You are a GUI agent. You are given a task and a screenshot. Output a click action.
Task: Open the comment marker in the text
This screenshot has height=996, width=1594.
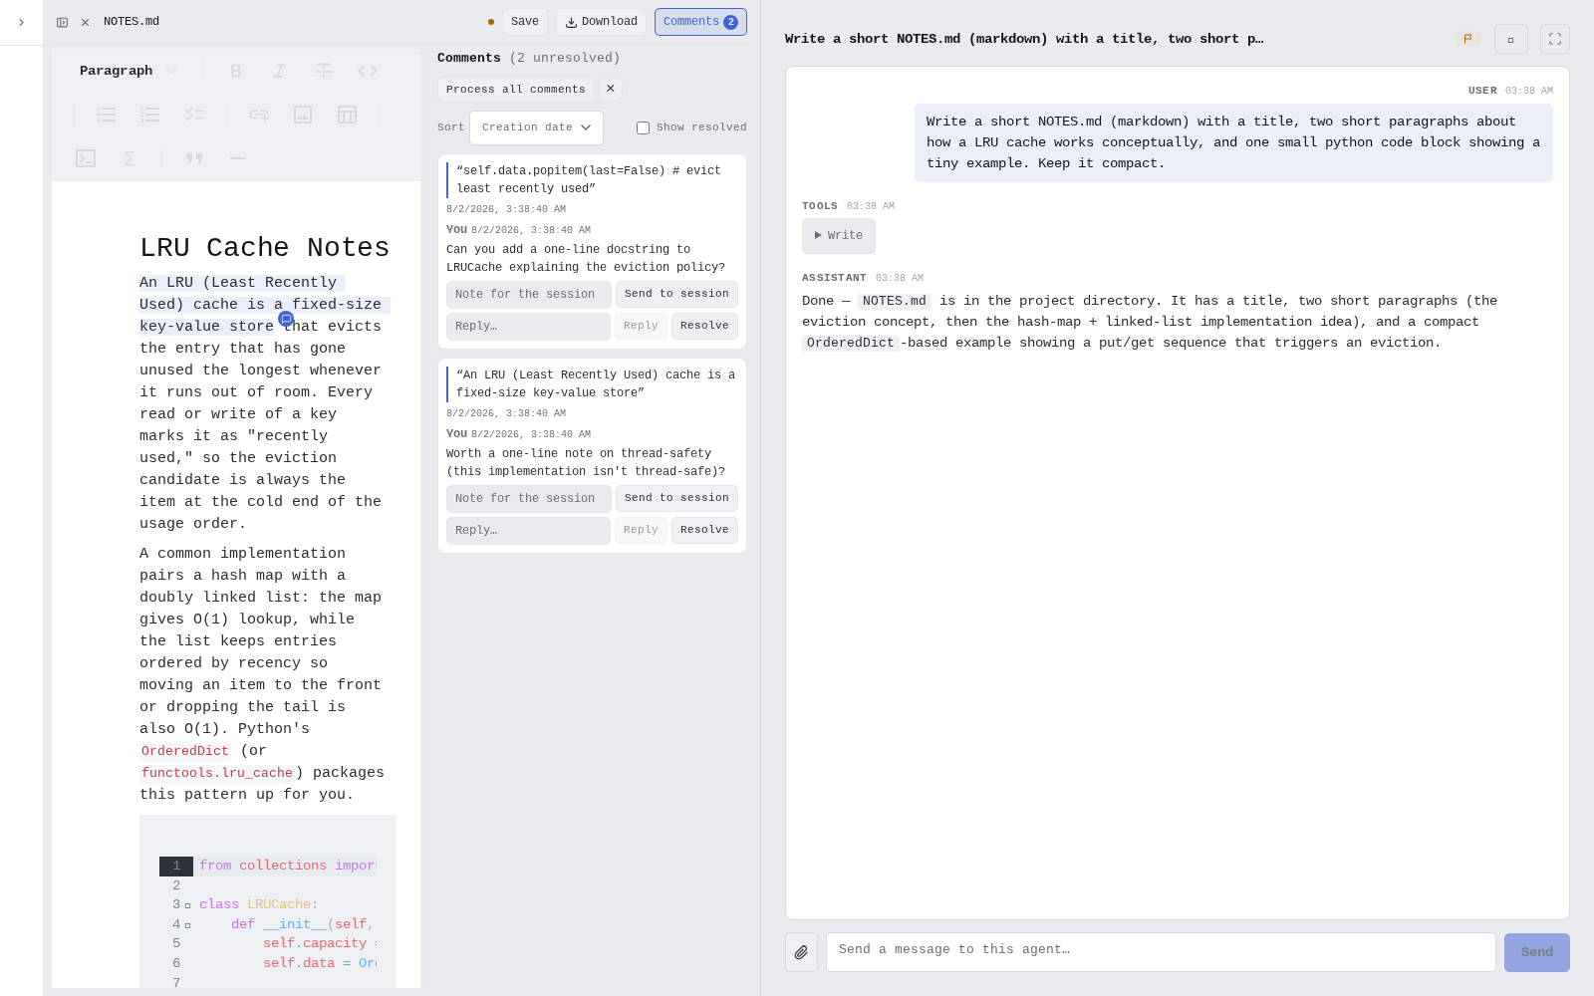point(286,319)
